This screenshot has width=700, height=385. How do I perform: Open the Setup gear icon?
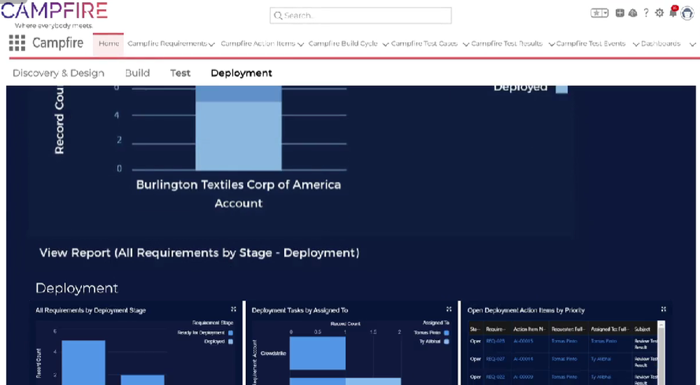click(x=659, y=13)
